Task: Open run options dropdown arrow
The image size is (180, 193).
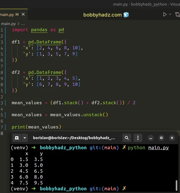Action: [x=170, y=14]
